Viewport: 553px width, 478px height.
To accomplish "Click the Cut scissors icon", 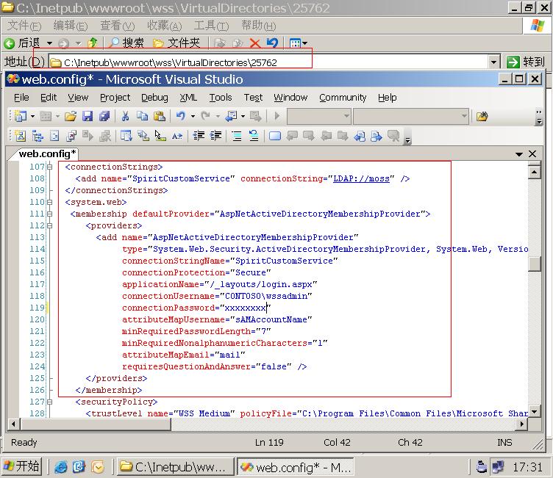I will point(125,116).
